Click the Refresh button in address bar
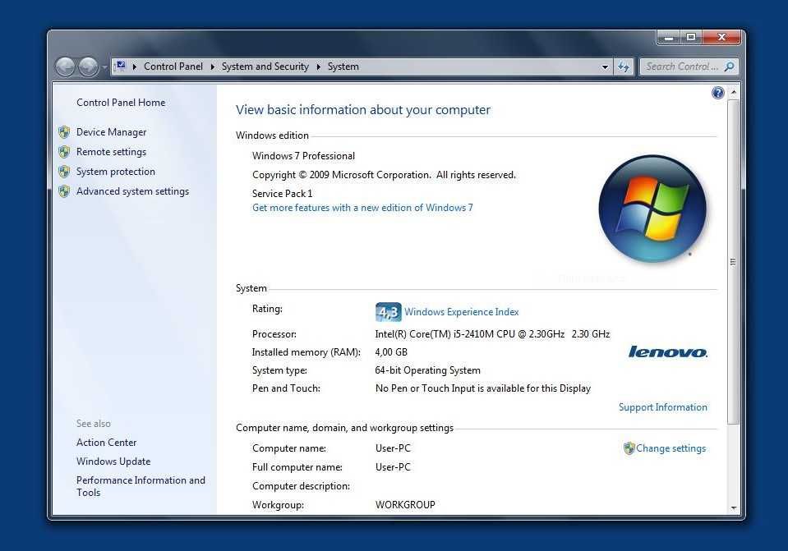Image resolution: width=788 pixels, height=551 pixels. coord(623,67)
